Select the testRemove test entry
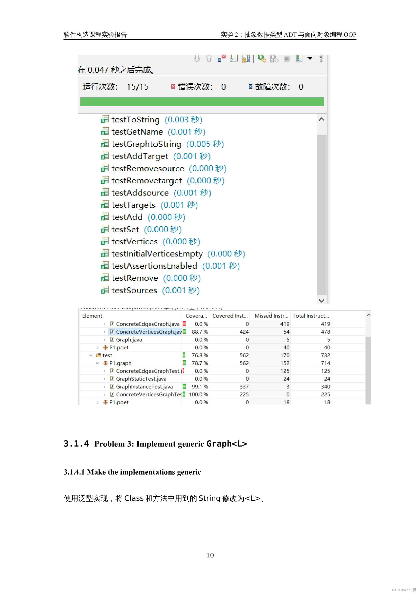Screen dimensions: 420x594 pyautogui.click(x=151, y=278)
